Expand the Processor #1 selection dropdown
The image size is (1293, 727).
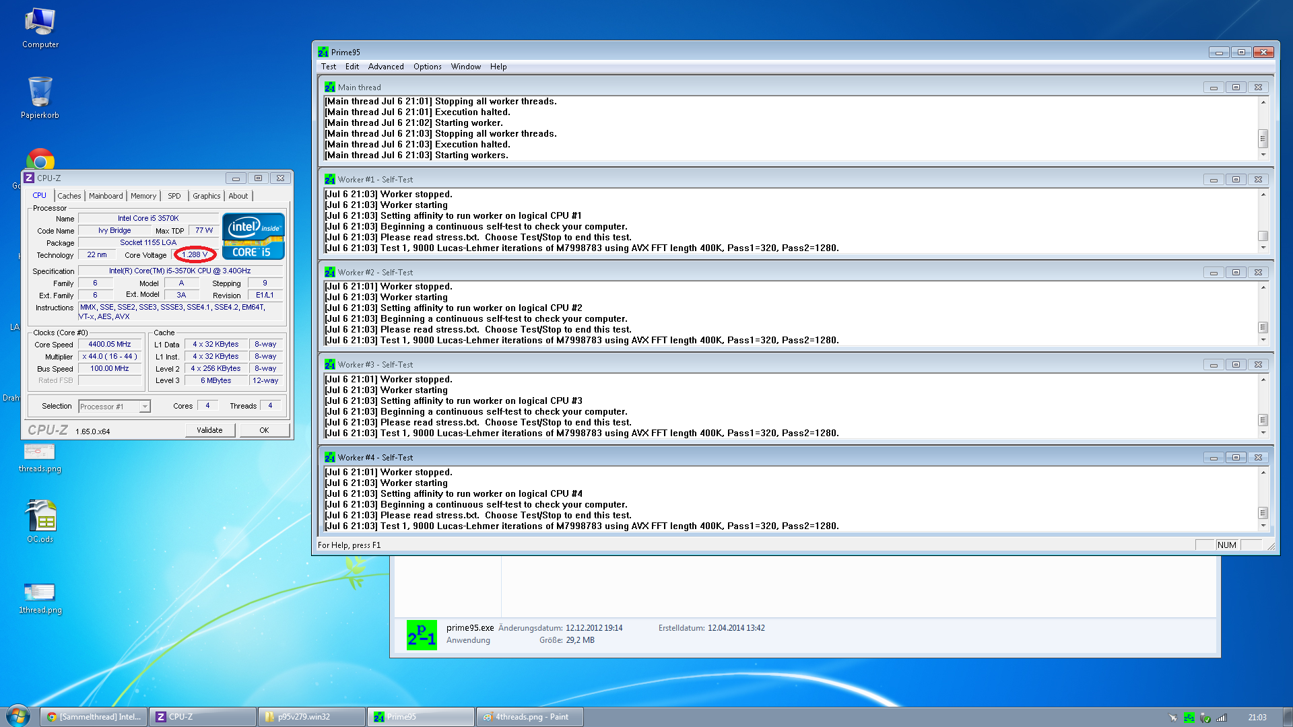click(144, 407)
